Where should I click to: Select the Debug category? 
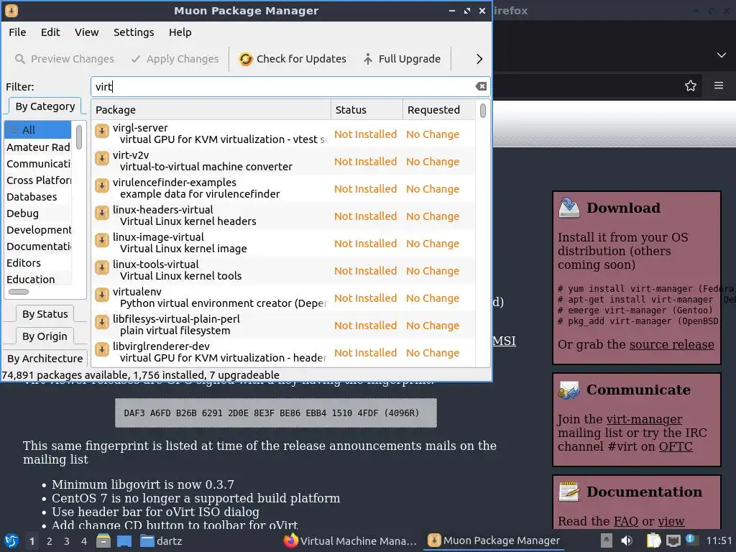pos(37,213)
